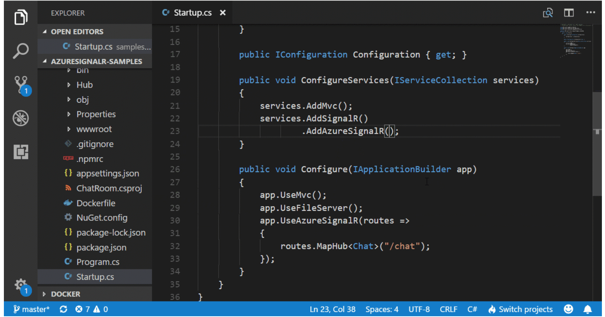
Task: Click the split editor icon
Action: coord(569,13)
